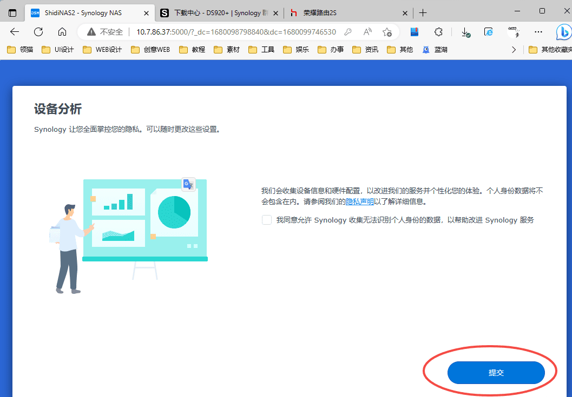Click the browser back arrow
The height and width of the screenshot is (397, 572).
tap(15, 32)
